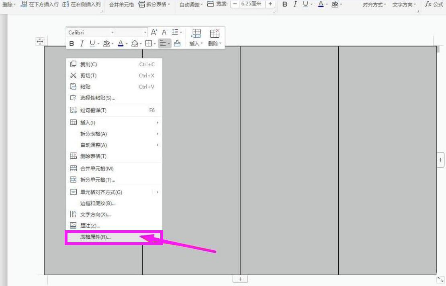
Task: Click the shading fill bucket icon
Action: coord(135,43)
